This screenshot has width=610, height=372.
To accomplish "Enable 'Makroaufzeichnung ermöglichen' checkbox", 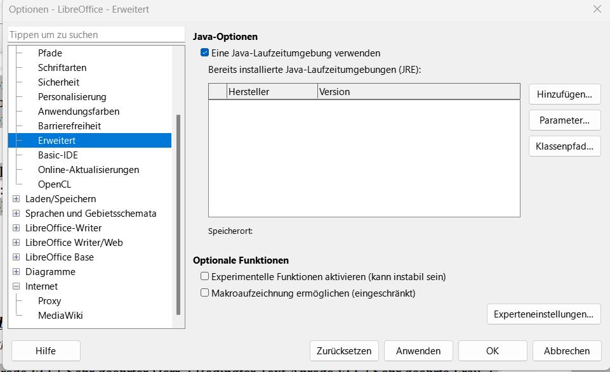I will pyautogui.click(x=204, y=292).
